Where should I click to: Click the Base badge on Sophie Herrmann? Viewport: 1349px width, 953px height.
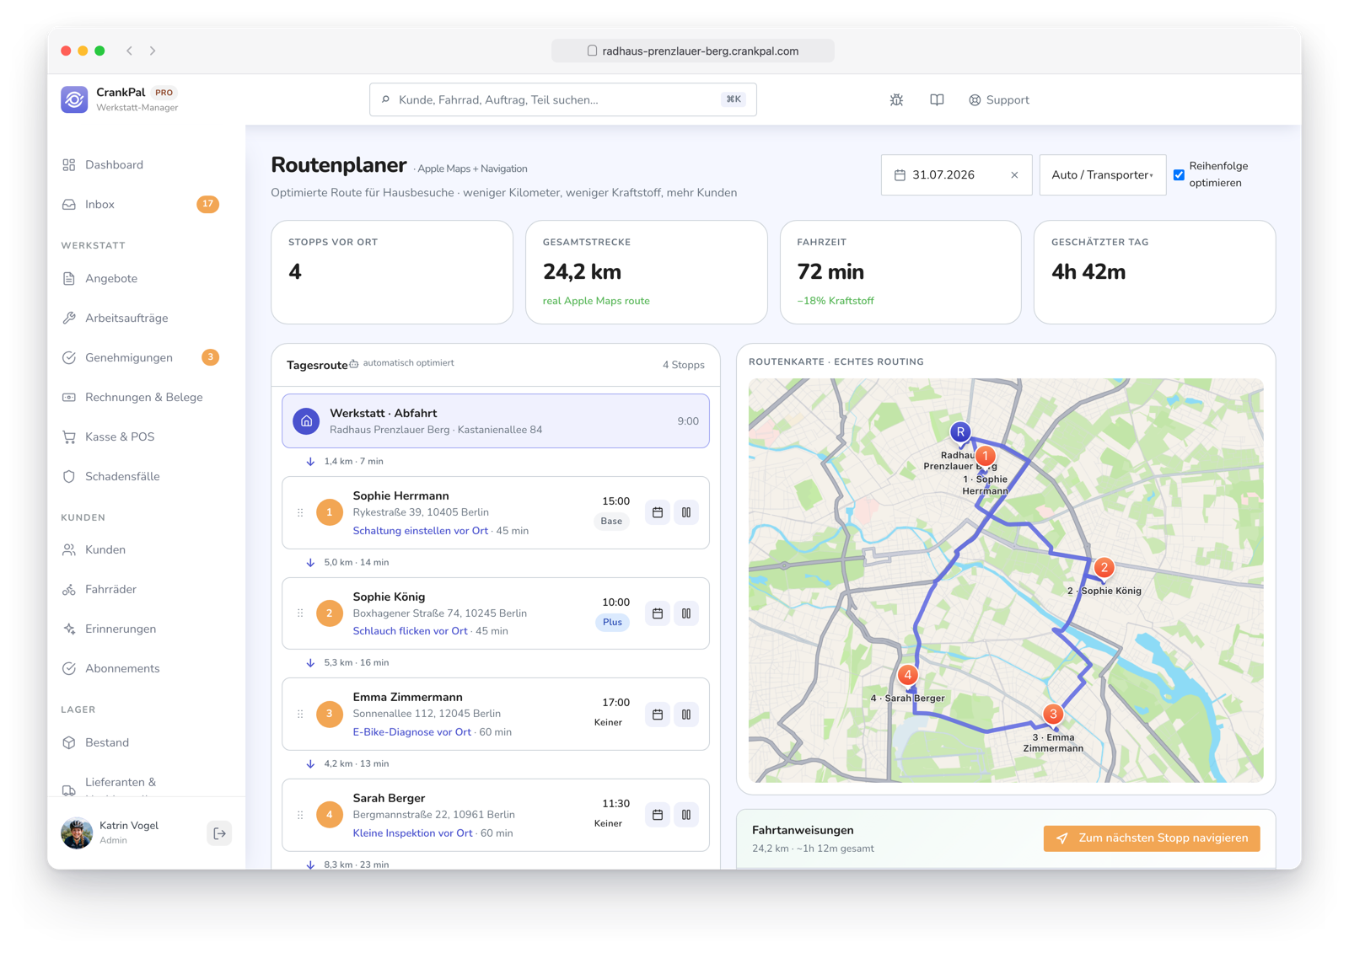(x=611, y=522)
